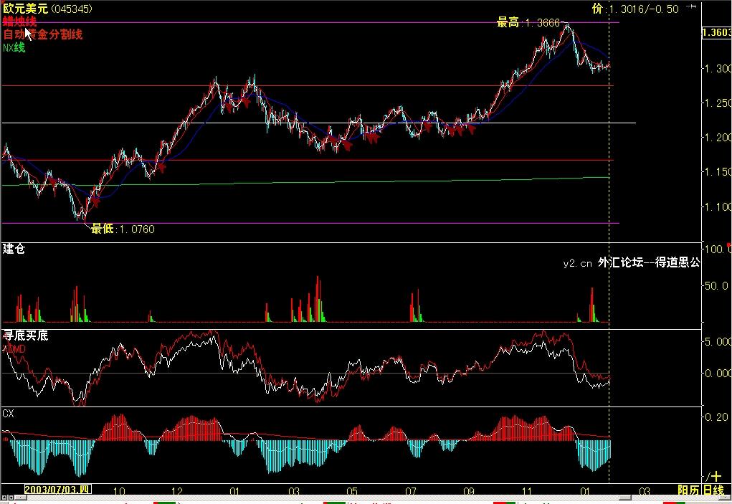Select the 蜡烛线 indicator label

tap(19, 22)
